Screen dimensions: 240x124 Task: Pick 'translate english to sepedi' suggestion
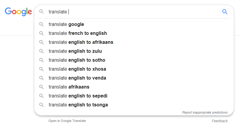pos(78,96)
